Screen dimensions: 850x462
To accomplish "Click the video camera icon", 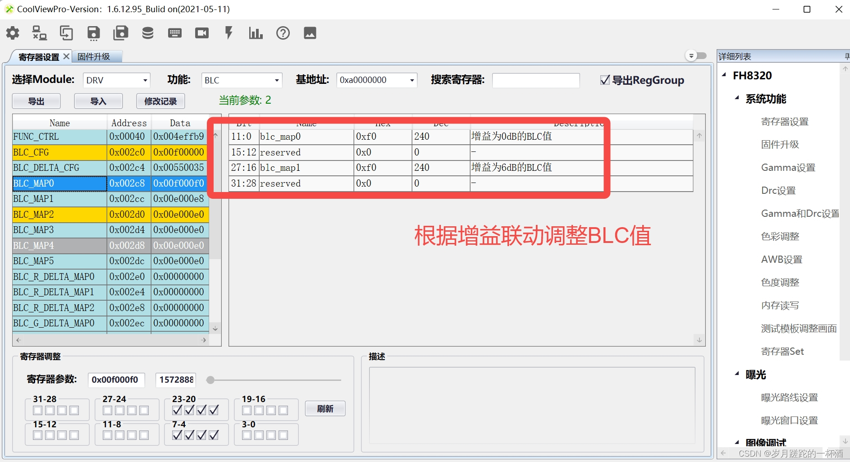I will 202,33.
